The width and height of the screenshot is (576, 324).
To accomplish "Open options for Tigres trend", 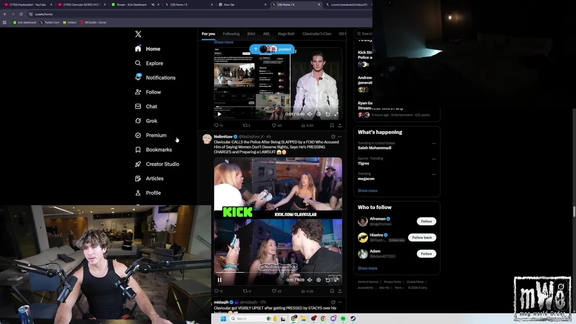I will (x=434, y=159).
